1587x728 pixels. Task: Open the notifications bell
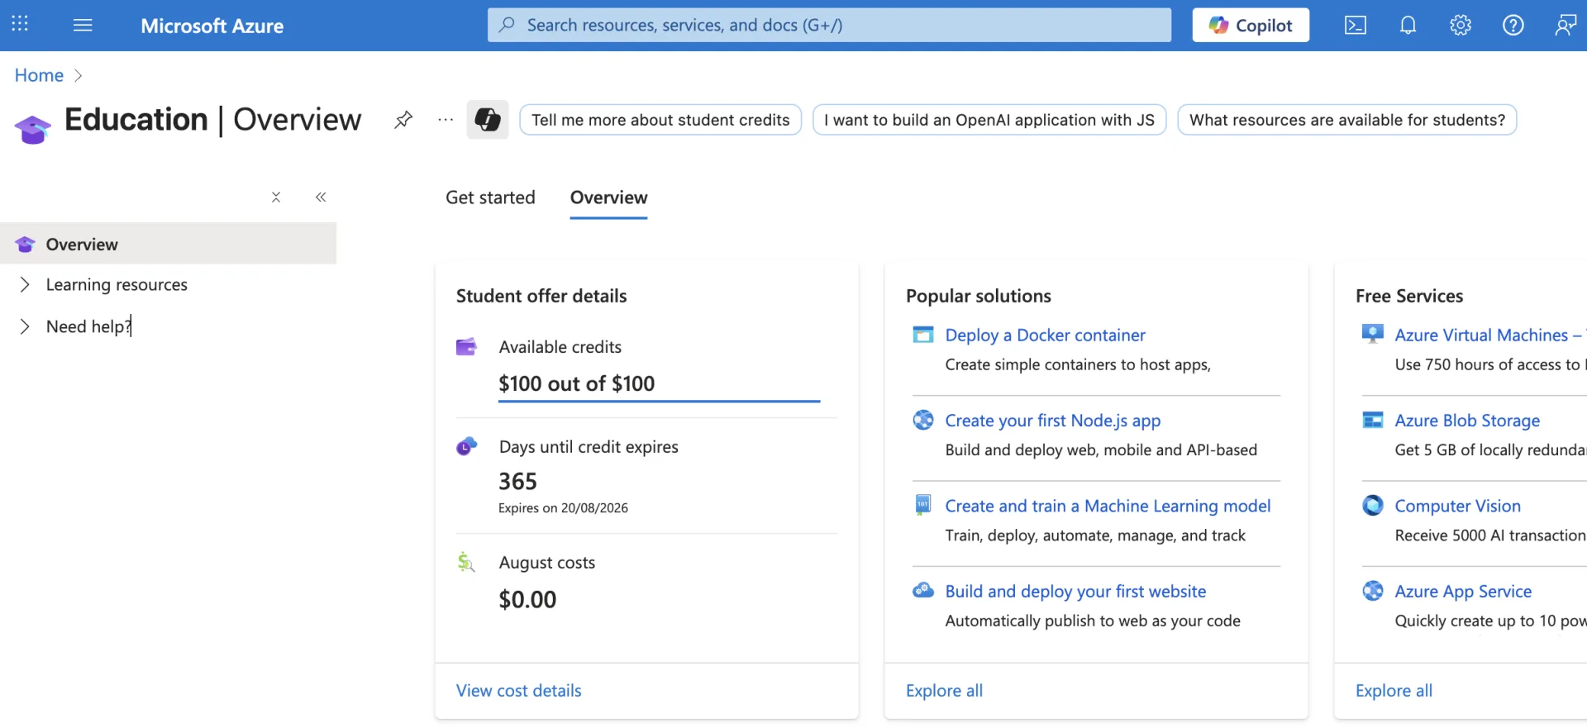tap(1408, 25)
